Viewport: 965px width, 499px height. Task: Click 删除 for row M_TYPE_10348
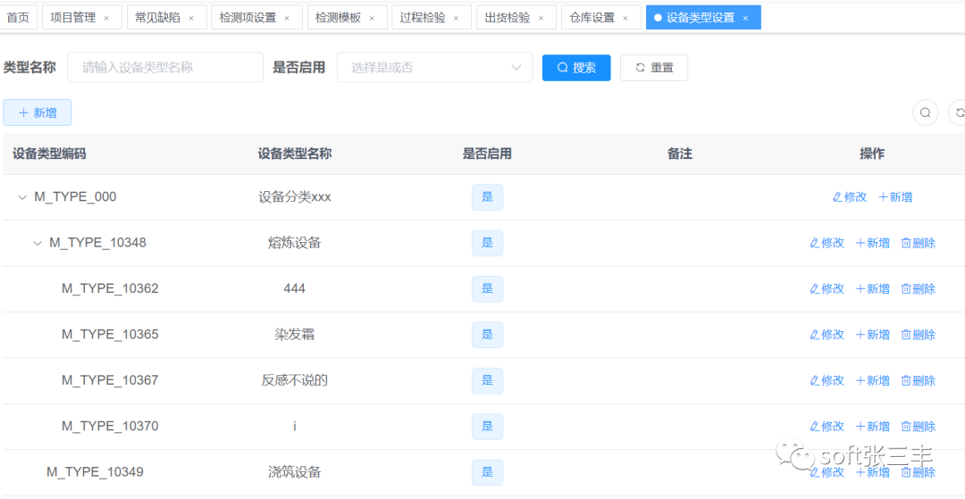pyautogui.click(x=919, y=243)
